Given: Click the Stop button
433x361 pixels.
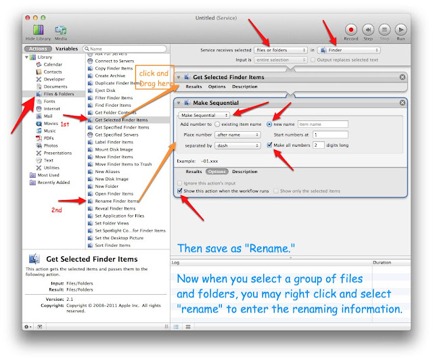Looking at the screenshot, I should 384,30.
